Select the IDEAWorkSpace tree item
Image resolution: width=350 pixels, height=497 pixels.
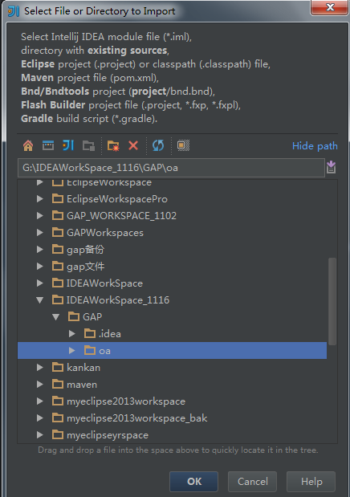coord(97,283)
